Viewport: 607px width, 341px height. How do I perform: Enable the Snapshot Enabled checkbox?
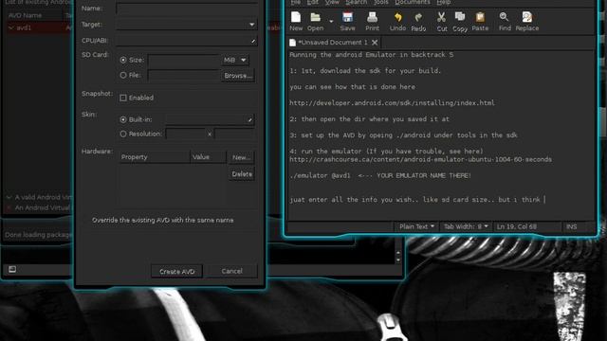pos(123,98)
